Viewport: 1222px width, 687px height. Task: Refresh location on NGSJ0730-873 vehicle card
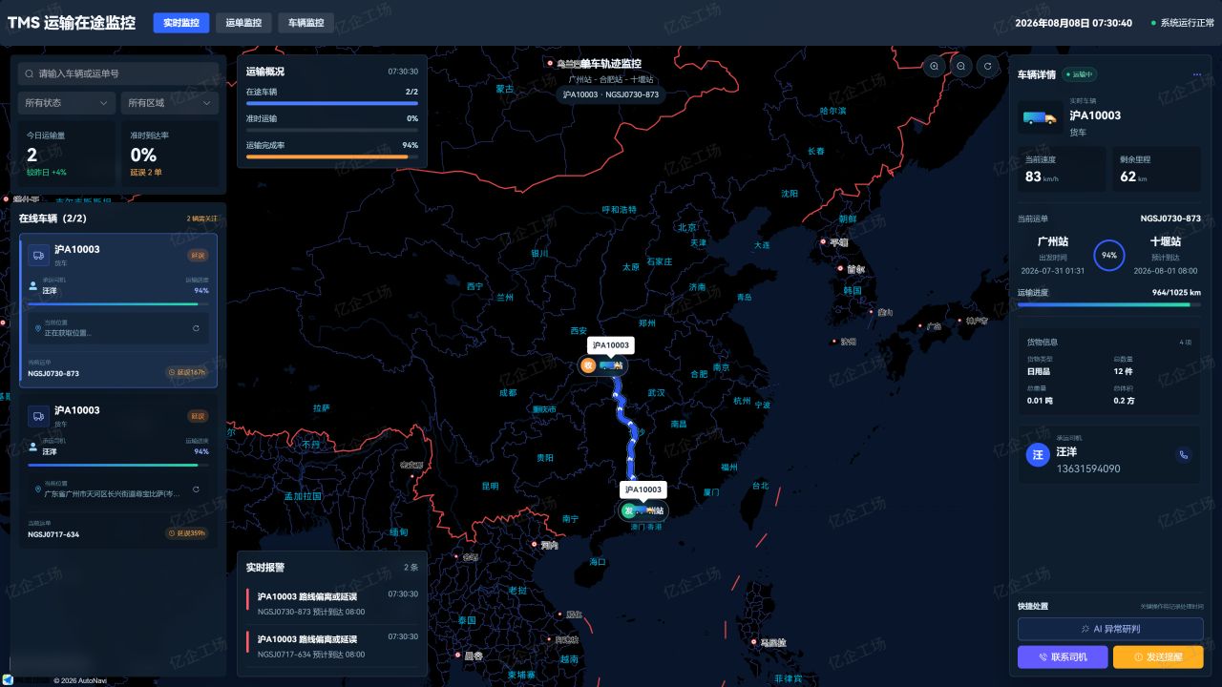[x=196, y=328]
